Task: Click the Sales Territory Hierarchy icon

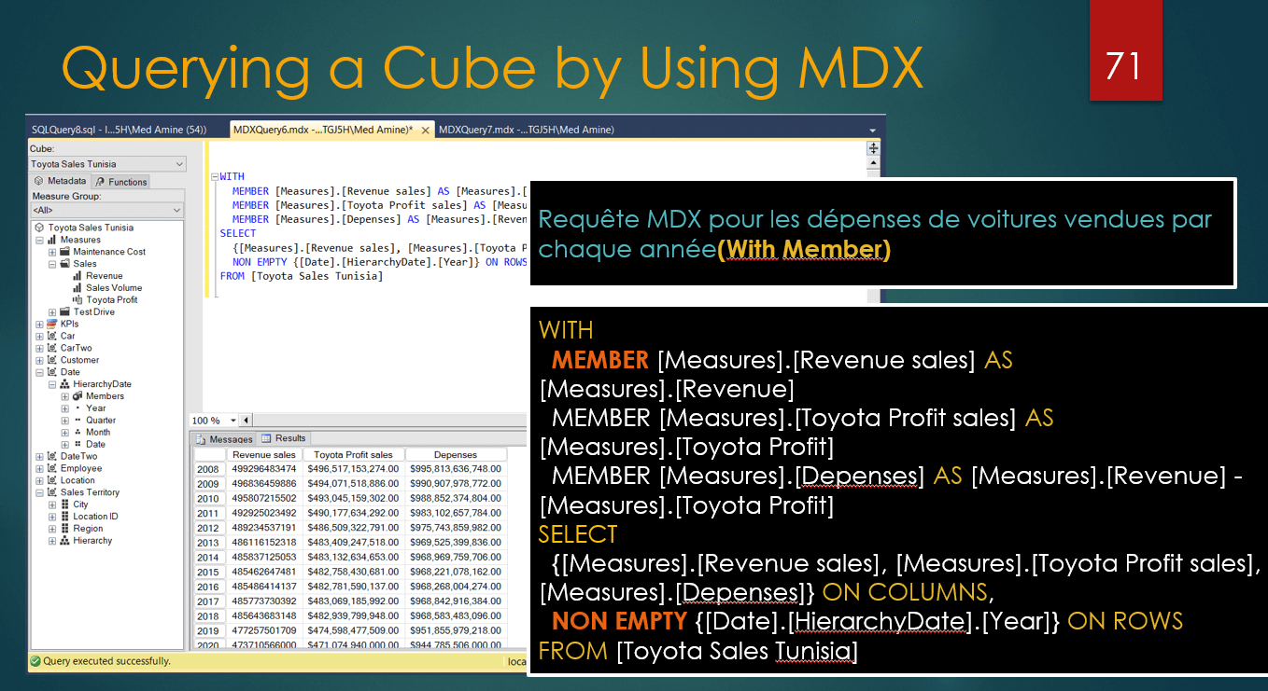Action: tap(64, 541)
